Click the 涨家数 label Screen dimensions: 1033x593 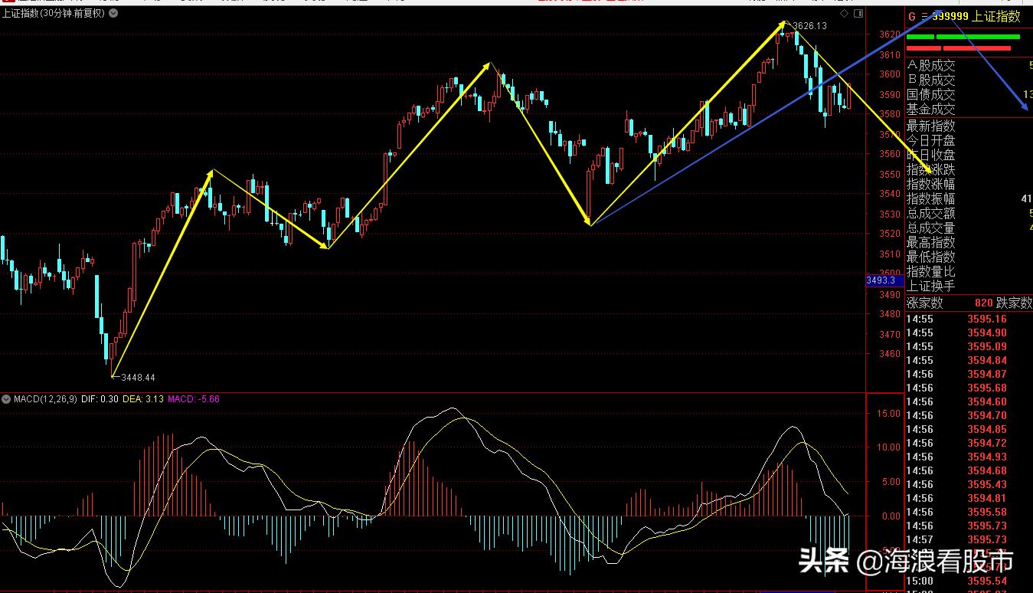coord(925,303)
